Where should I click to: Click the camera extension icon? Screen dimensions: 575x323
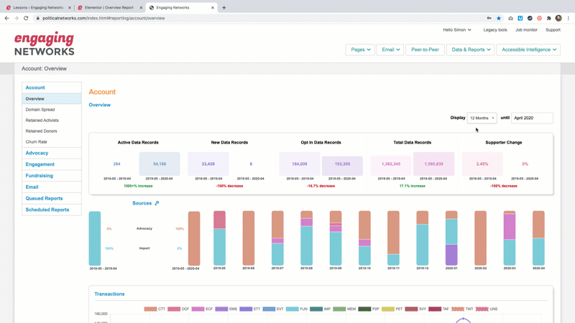(x=510, y=18)
